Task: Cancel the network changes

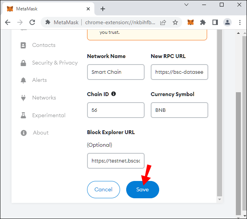Action: coord(103,189)
